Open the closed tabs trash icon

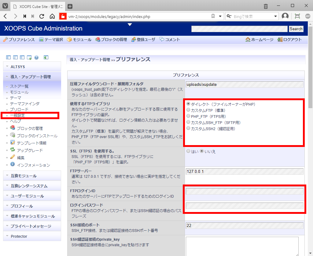266,6
